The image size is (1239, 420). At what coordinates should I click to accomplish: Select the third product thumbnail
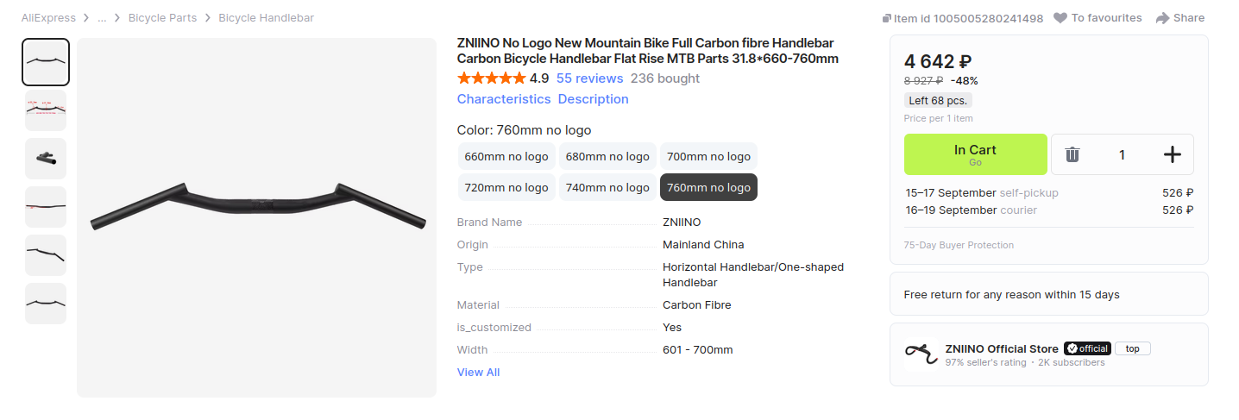(x=46, y=159)
